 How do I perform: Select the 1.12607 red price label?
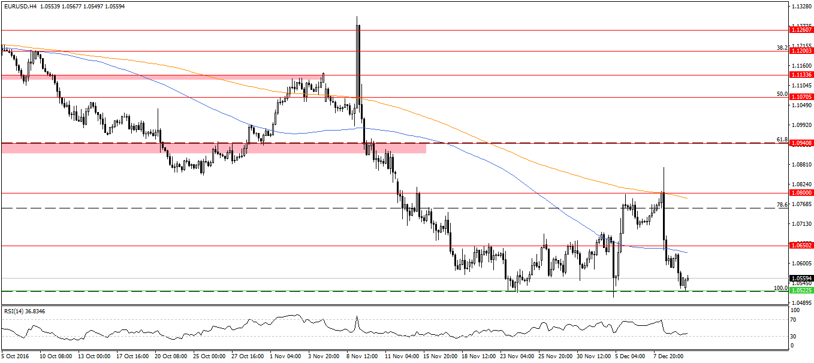point(801,29)
